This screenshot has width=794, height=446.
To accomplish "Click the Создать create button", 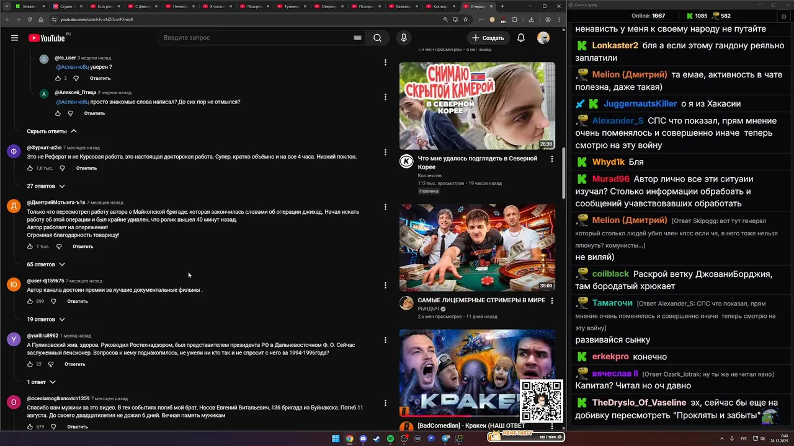I will pos(488,38).
